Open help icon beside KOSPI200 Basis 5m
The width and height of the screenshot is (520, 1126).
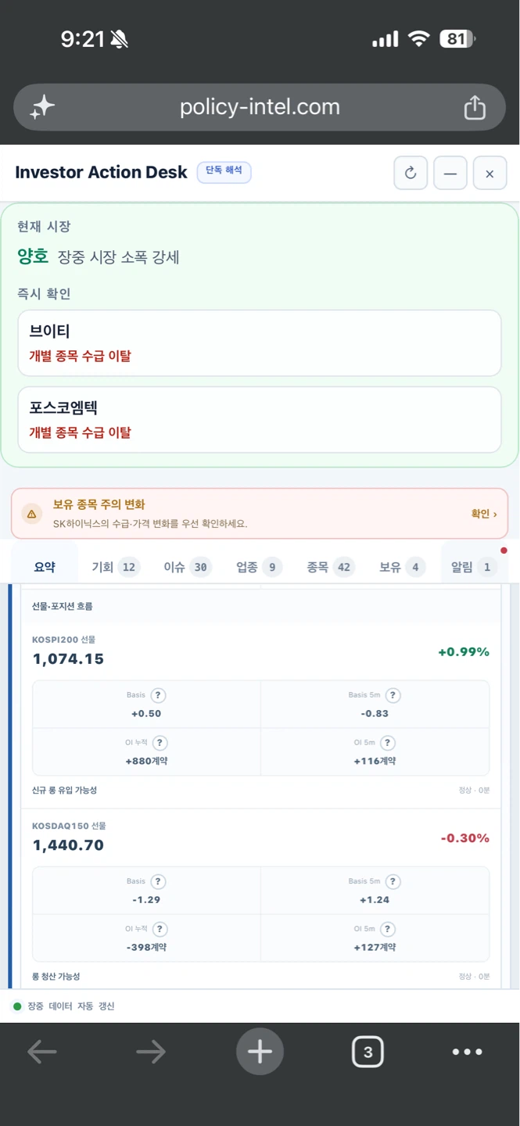coord(393,695)
